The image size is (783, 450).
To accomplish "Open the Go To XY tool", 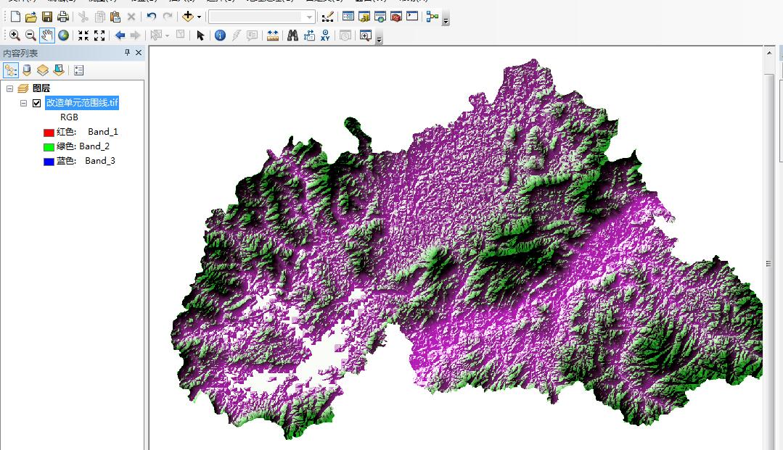I will coord(325,36).
